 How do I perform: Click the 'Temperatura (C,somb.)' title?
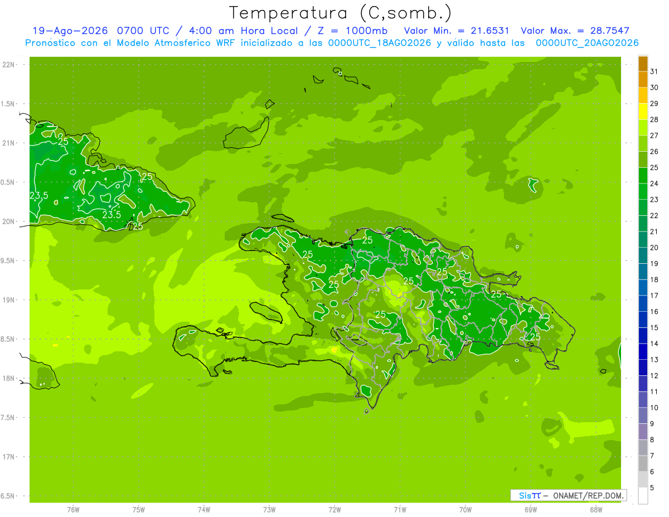340,13
